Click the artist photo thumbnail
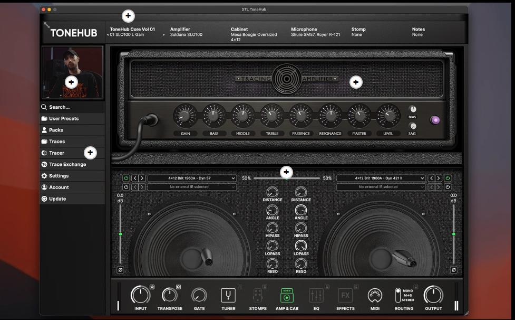This screenshot has width=515, height=320. click(x=72, y=72)
